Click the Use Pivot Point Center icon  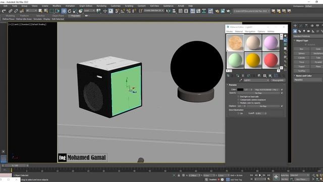point(99,11)
